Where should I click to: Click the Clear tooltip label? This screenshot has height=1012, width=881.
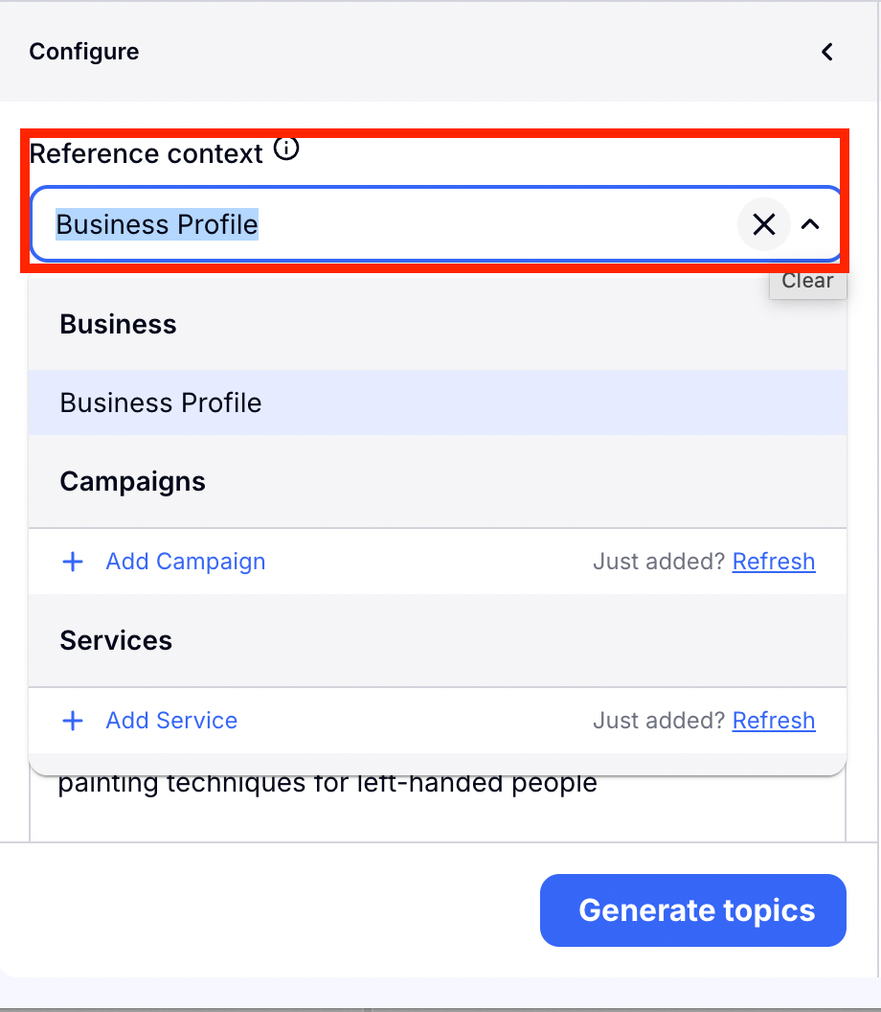coord(807,282)
